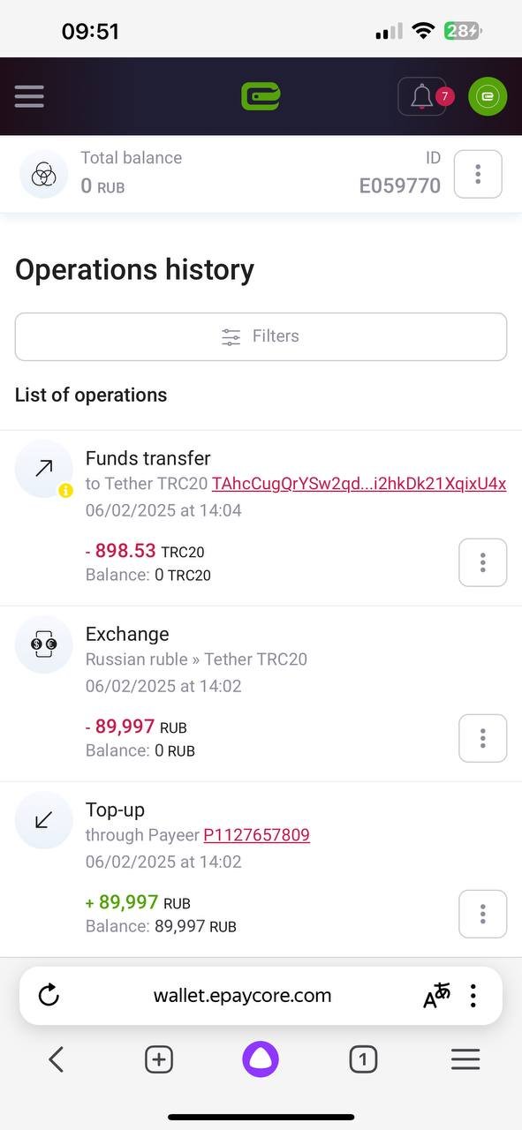522x1130 pixels.
Task: Open three-dot menu next to ID E059770
Action: point(478,174)
